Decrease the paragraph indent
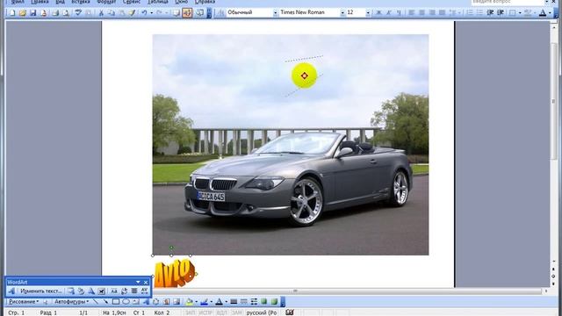 [x=490, y=13]
